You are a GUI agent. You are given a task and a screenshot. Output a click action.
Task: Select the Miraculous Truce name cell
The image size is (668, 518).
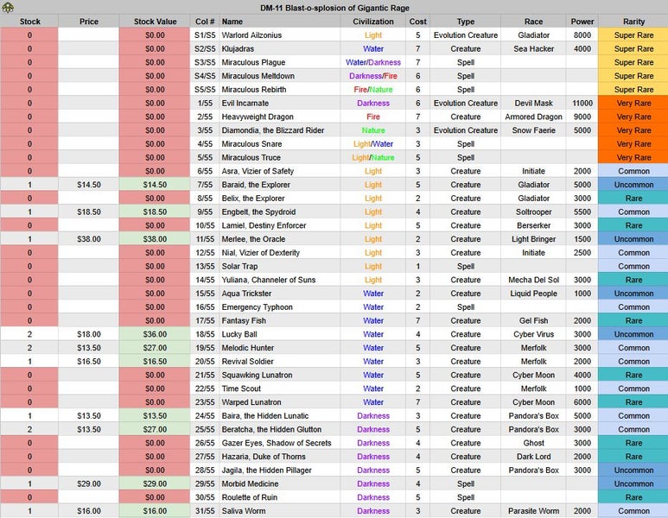[280, 157]
